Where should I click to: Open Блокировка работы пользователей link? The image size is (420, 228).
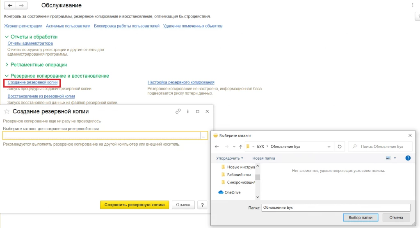127,26
